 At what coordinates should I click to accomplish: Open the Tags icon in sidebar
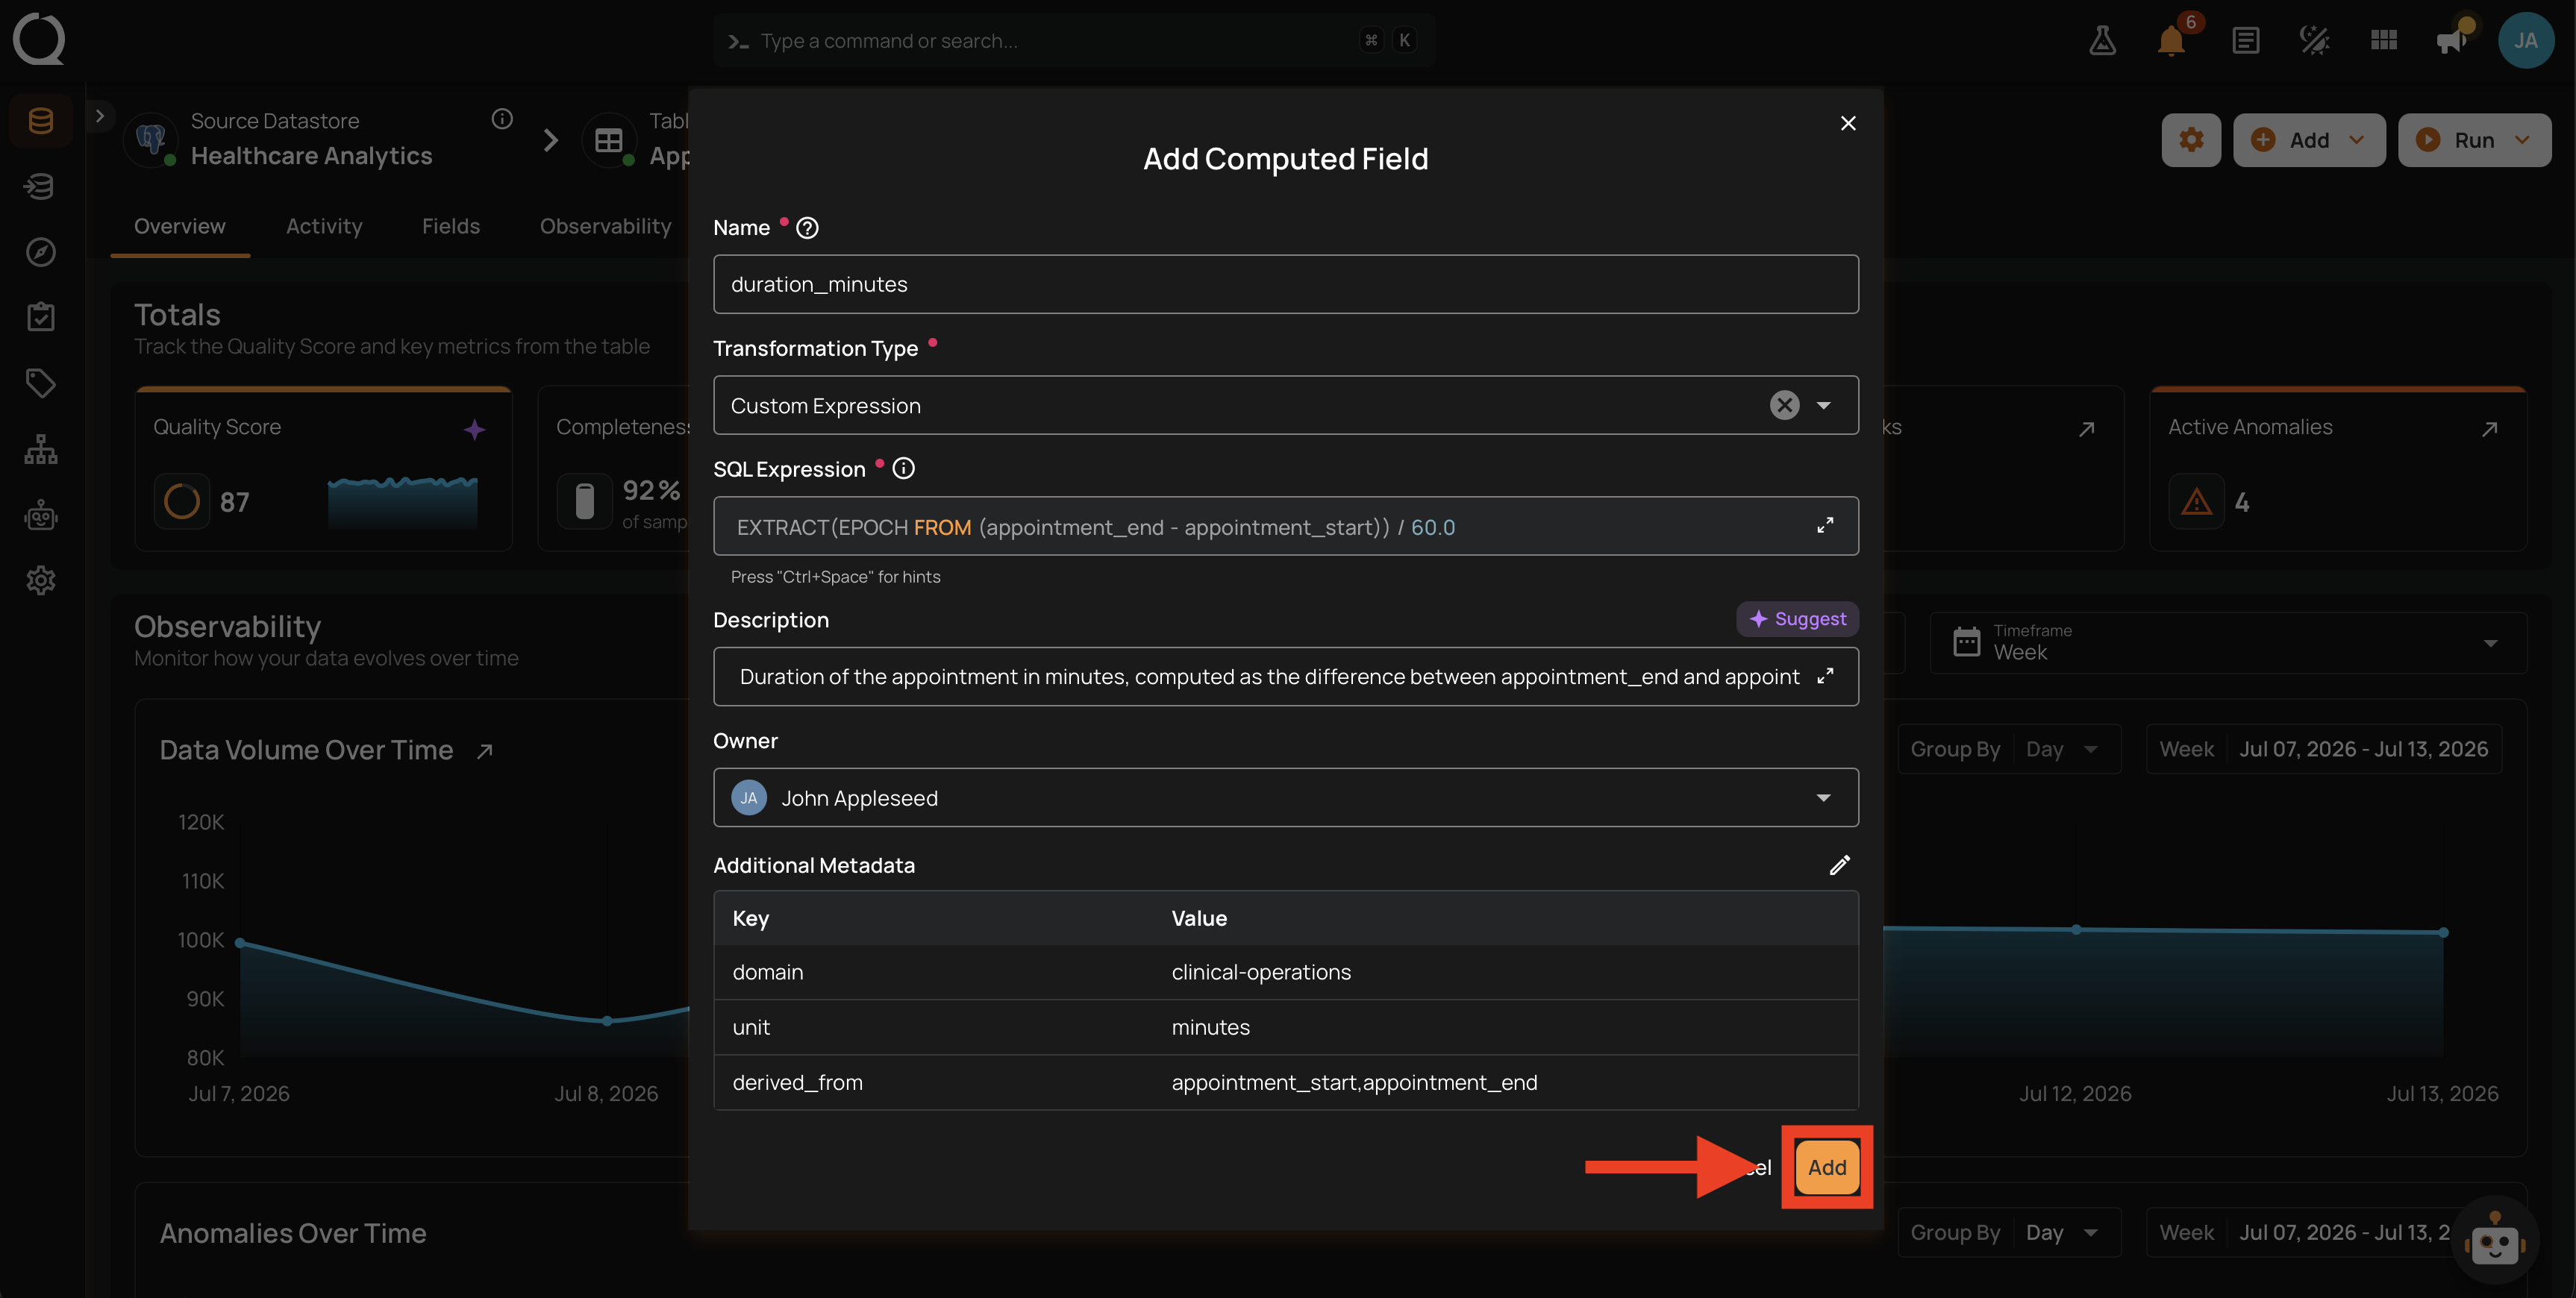point(41,383)
